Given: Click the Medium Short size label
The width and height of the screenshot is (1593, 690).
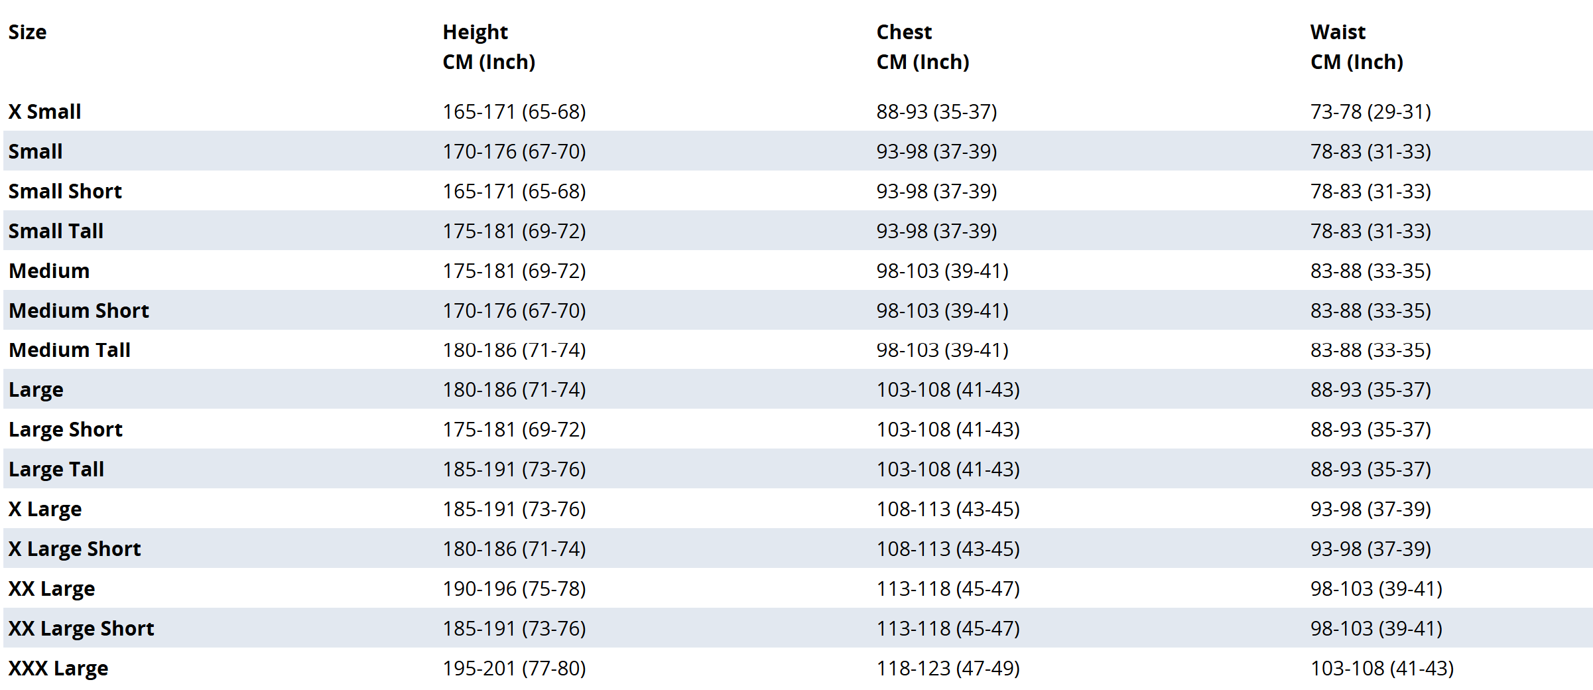Looking at the screenshot, I should click(79, 310).
